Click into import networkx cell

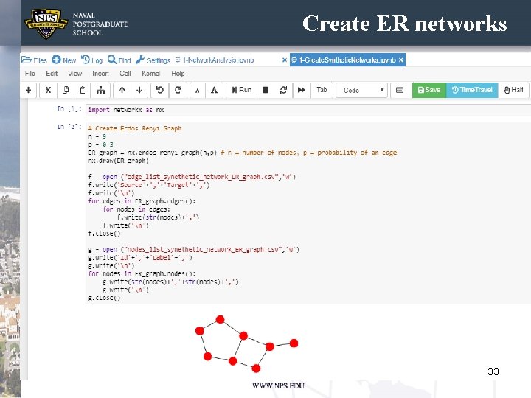(x=308, y=110)
